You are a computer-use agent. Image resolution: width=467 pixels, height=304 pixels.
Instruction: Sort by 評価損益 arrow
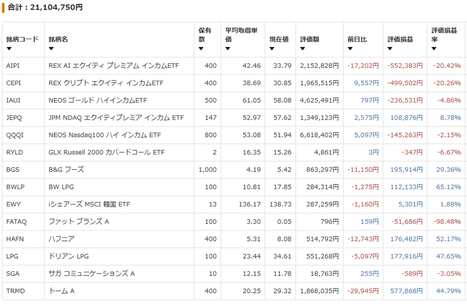click(390, 48)
